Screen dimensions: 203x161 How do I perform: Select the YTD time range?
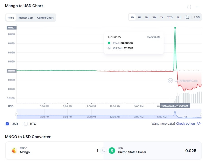pos(170,17)
